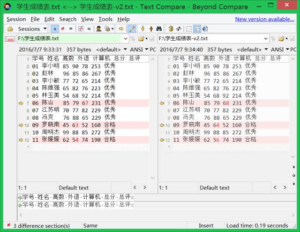The width and height of the screenshot is (300, 232).
Task: Click the left pane save disk icon
Action: click(x=152, y=39)
